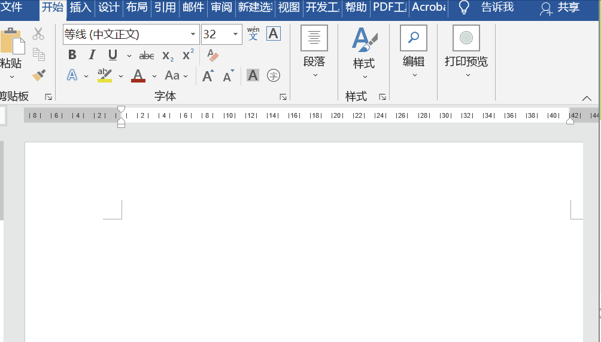This screenshot has width=601, height=342.
Task: Apply yellow text highlight color
Action: [105, 75]
